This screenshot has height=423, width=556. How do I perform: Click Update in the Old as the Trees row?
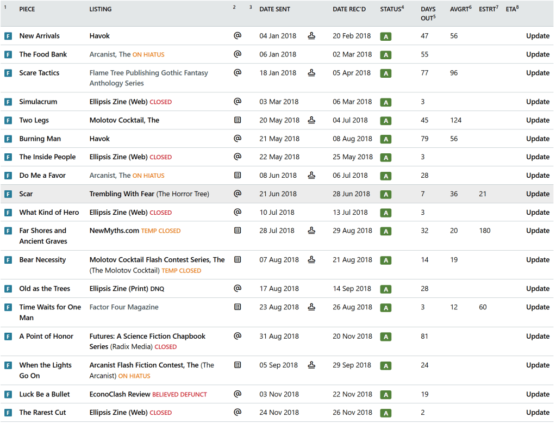tap(538, 289)
